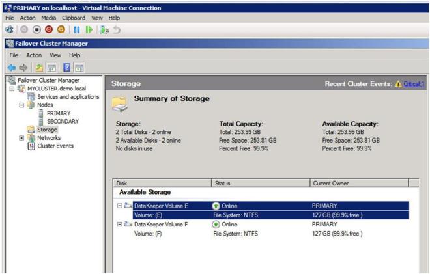Screen dimensions: 430x274
Task: Pause the virtual machine
Action: coord(77,30)
